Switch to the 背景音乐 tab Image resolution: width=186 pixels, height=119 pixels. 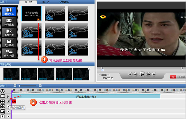click(64, 2)
